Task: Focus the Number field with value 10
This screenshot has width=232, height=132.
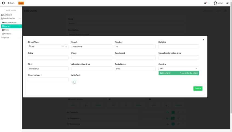Action: (135, 47)
